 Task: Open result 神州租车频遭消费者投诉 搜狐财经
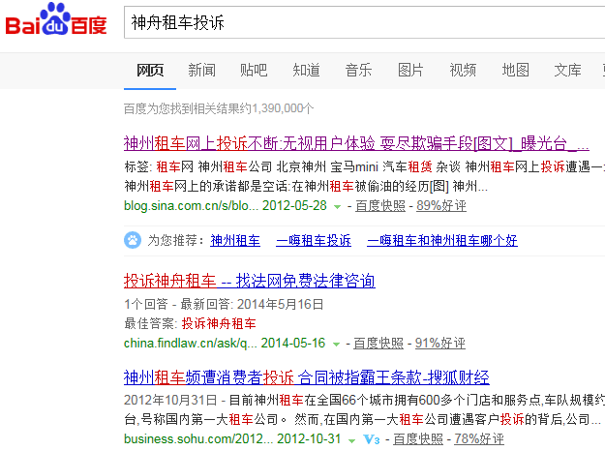(306, 377)
